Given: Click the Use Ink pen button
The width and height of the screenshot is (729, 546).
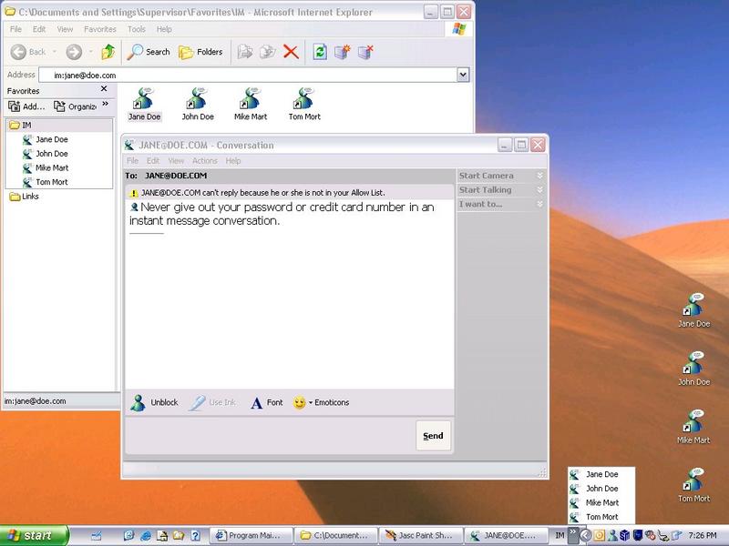Looking at the screenshot, I should pyautogui.click(x=212, y=402).
